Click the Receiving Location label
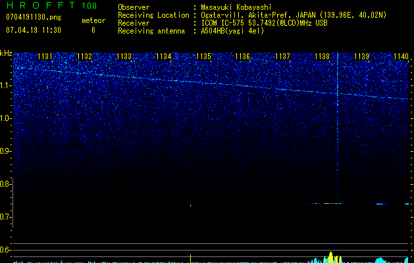The height and width of the screenshot is (263, 414). (x=153, y=15)
